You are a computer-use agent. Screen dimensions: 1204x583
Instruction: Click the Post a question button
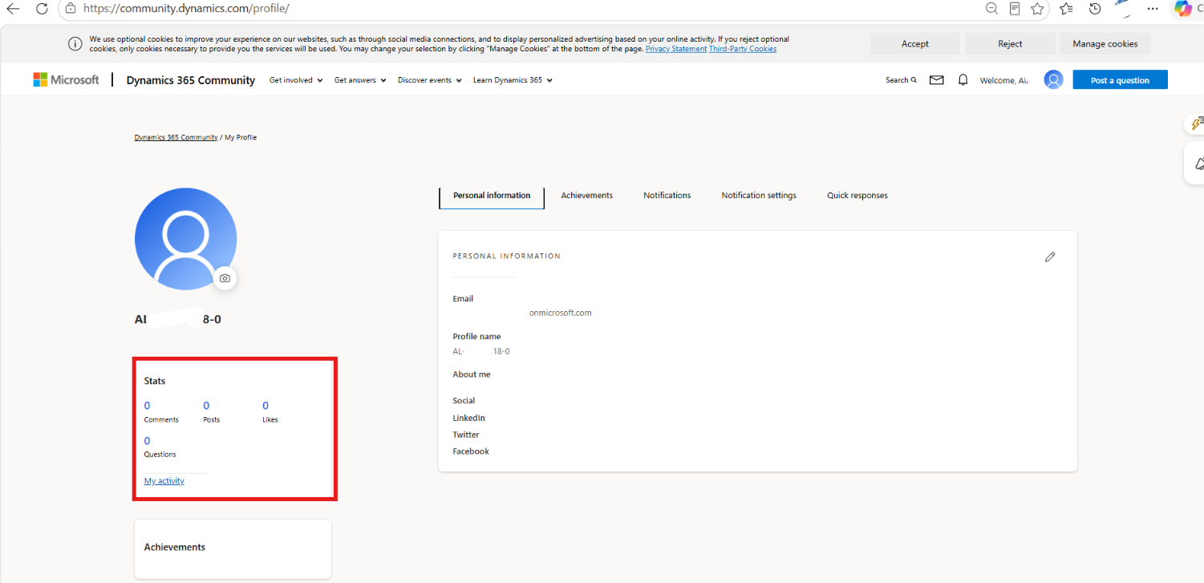click(x=1120, y=80)
